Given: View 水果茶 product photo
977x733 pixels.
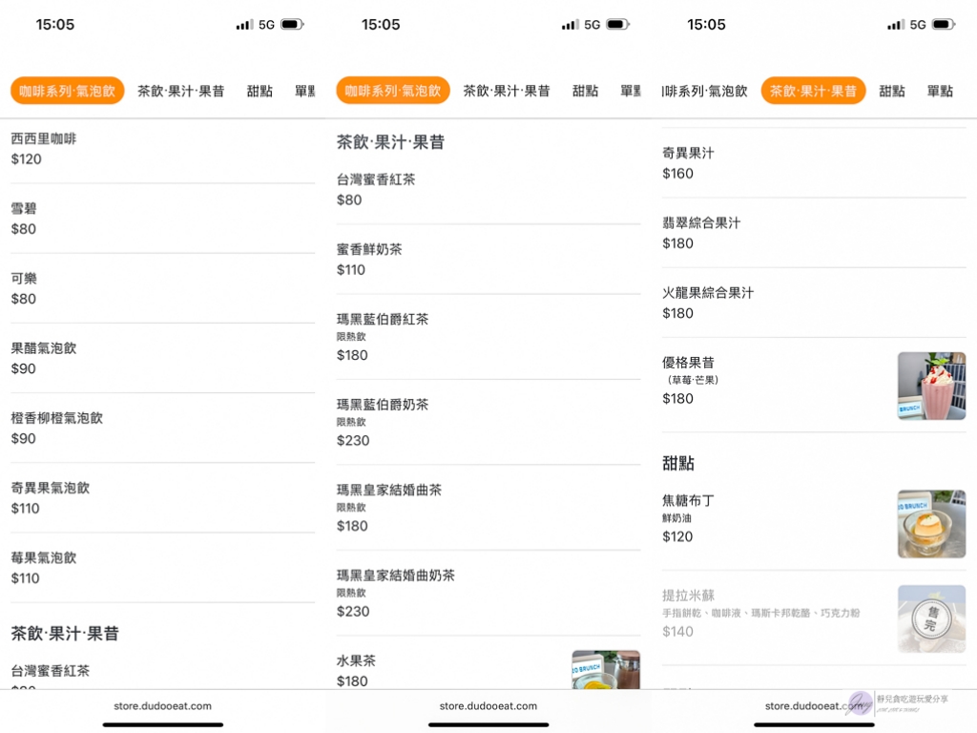Looking at the screenshot, I should tap(606, 669).
